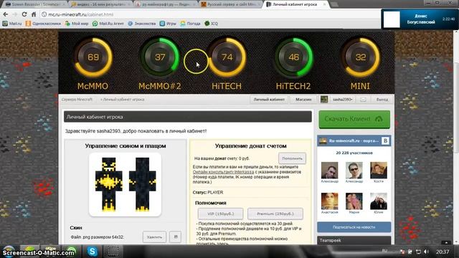The width and height of the screenshot is (459, 258).
Task: Click the HiTECH2 server gauge showing 46
Action: (293, 57)
